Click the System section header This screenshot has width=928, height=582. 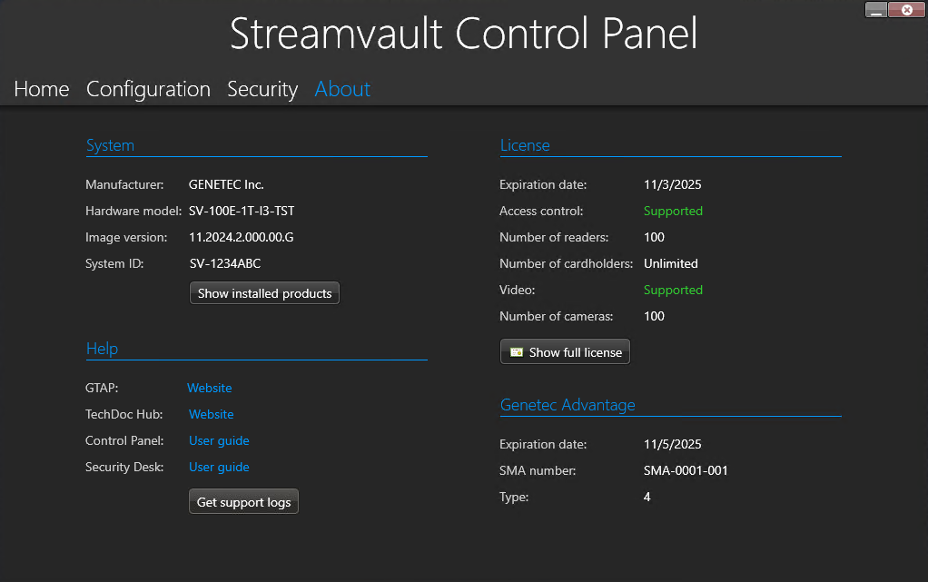coord(110,145)
